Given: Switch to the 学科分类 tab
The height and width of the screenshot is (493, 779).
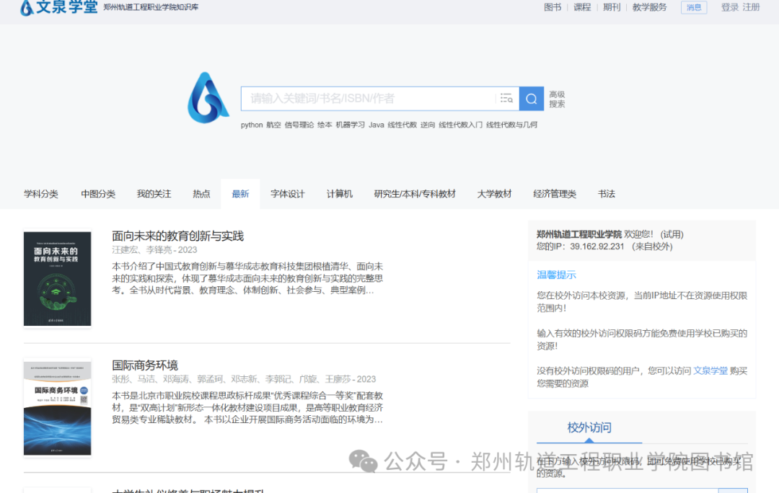Looking at the screenshot, I should point(40,194).
